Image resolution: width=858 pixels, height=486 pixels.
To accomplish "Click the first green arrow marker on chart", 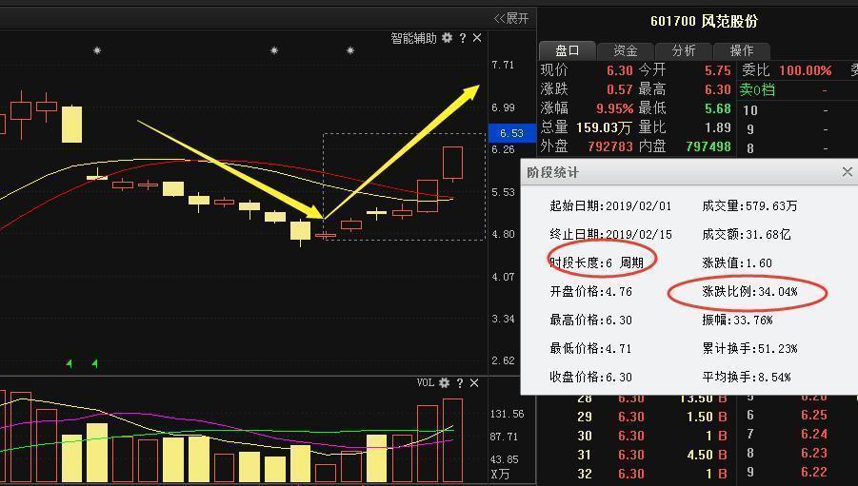I will 69,362.
